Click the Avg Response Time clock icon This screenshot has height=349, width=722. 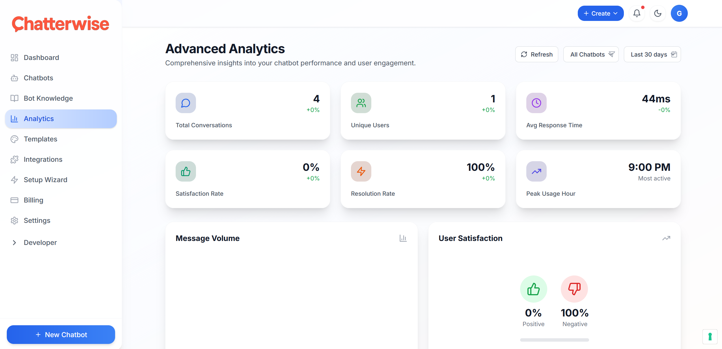[x=536, y=103]
